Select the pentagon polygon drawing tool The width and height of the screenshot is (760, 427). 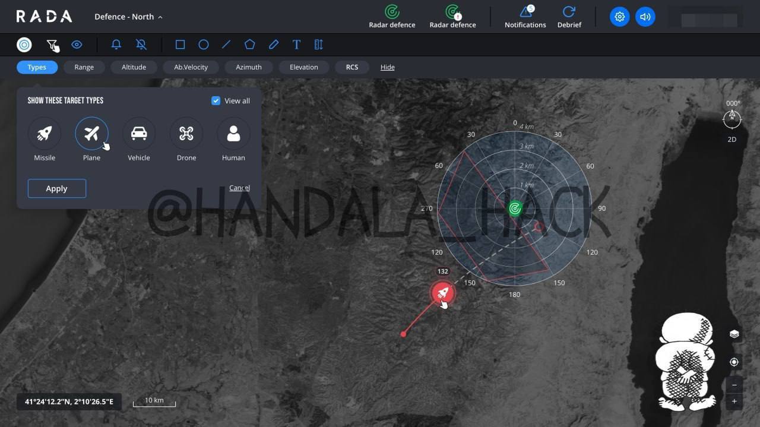click(x=250, y=45)
